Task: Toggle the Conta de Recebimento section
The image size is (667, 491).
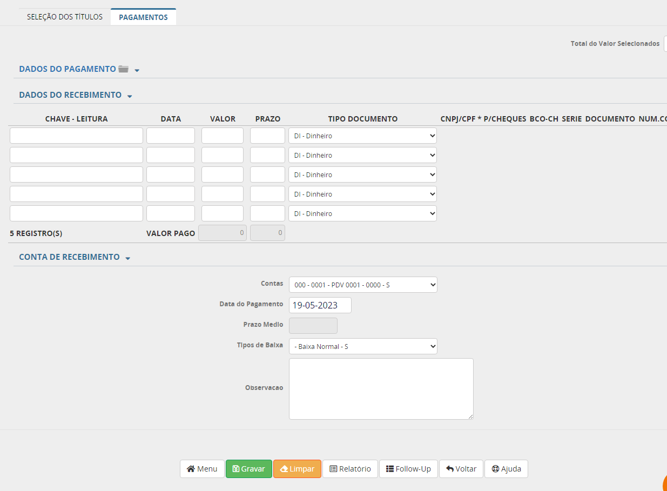Action: coord(127,258)
